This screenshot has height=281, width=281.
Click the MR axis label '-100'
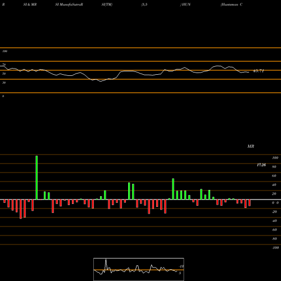275,248
